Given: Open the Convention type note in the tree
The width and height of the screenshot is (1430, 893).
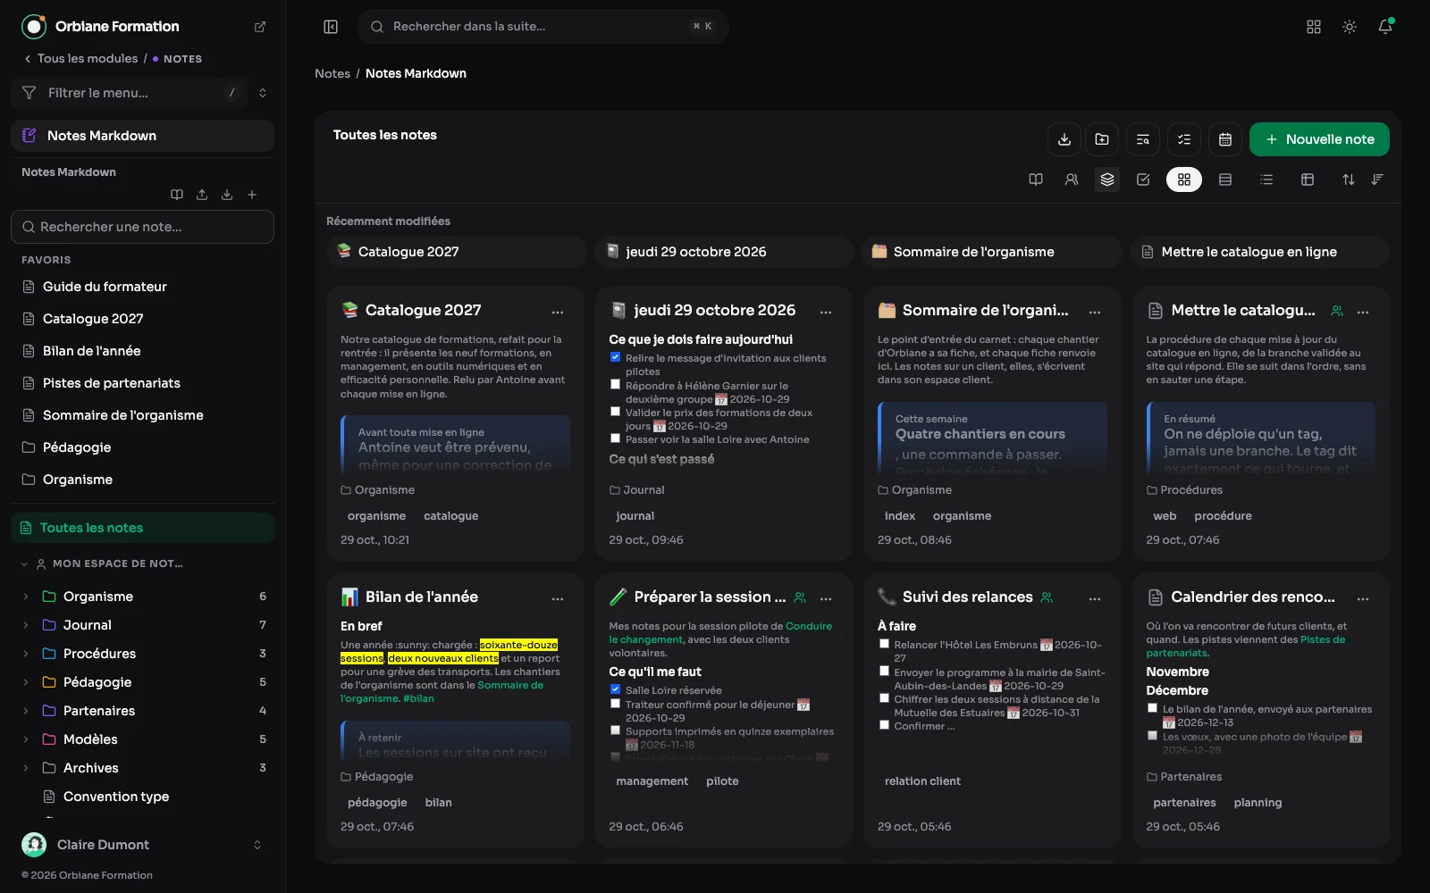Looking at the screenshot, I should click(116, 797).
